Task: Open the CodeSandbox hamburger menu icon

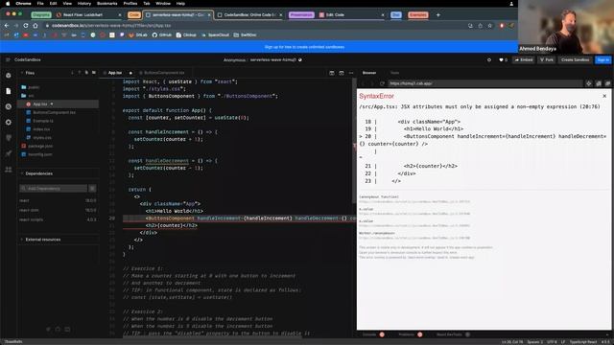Action: [x=8, y=59]
